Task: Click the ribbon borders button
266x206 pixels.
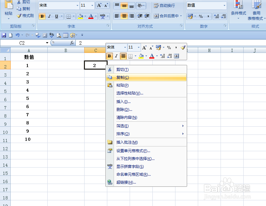Action: click(x=68, y=16)
